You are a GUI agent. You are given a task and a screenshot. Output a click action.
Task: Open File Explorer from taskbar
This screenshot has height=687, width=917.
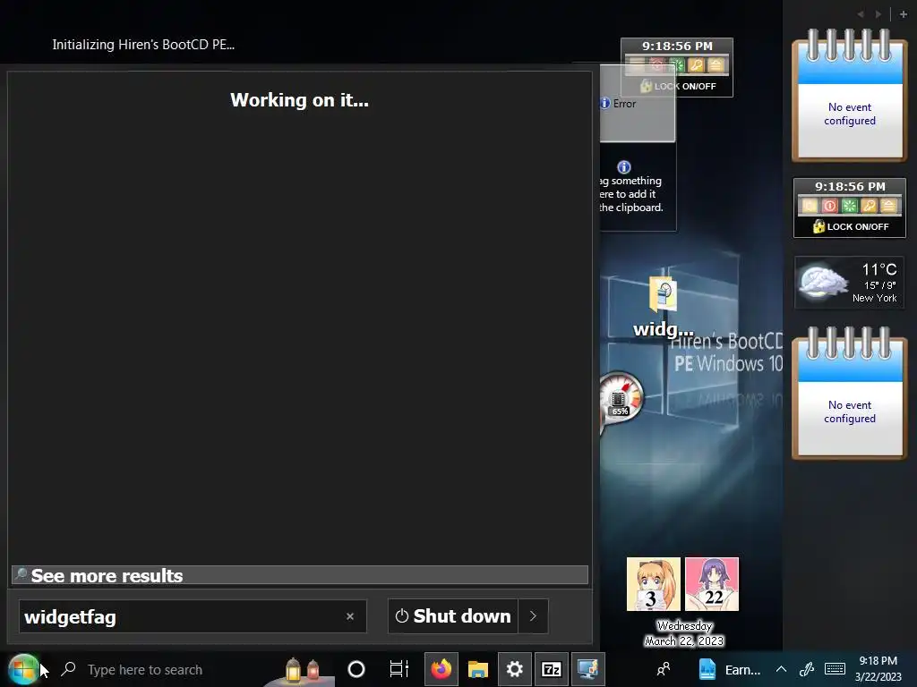(478, 669)
